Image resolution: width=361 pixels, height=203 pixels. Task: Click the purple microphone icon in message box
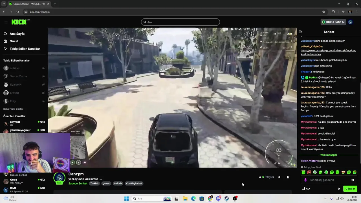click(305, 180)
